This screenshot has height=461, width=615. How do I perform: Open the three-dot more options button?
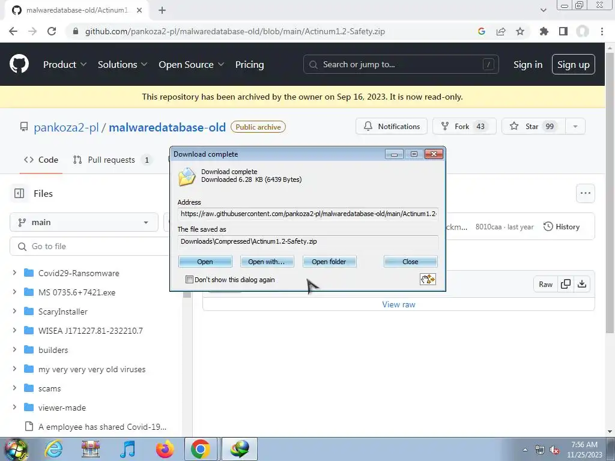pos(585,193)
